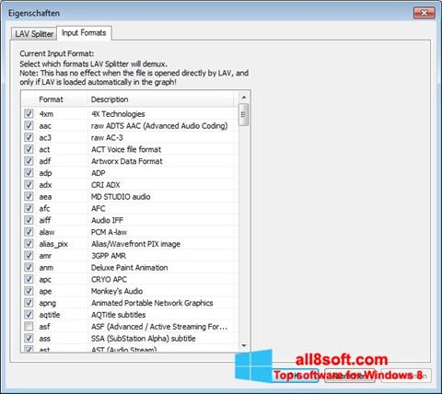The image size is (442, 394).
Task: Select the 'CRYO APC' description
Action: click(109, 279)
